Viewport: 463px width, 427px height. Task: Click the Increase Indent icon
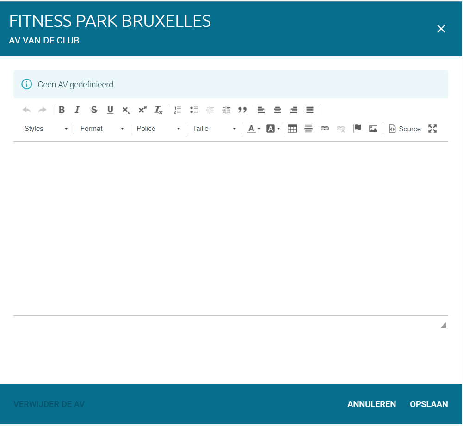tap(226, 110)
